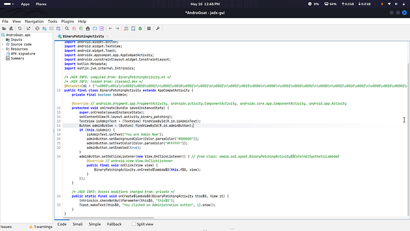Viewport: 410px width, 231px height.
Task: Click the date and time in the top panel
Action: pos(205,4)
